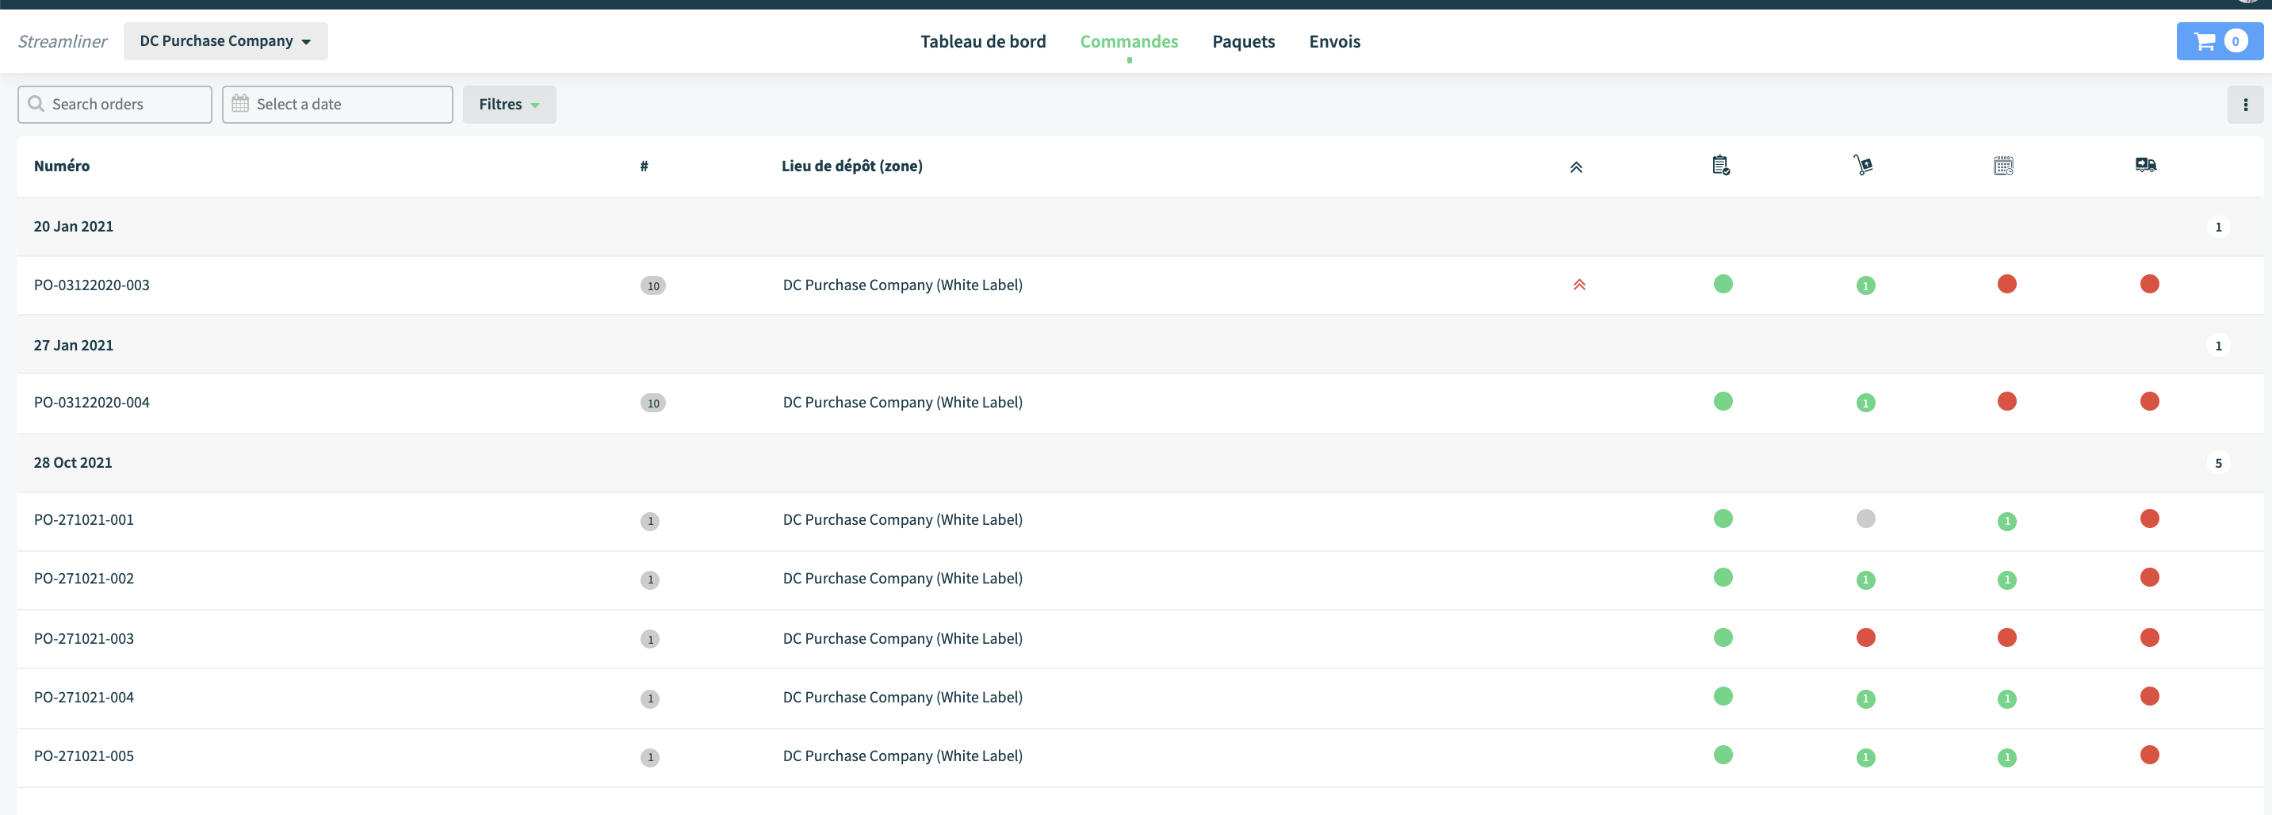Click the hand-truck picking column header icon
This screenshot has width=2272, height=815.
pos(1863,165)
